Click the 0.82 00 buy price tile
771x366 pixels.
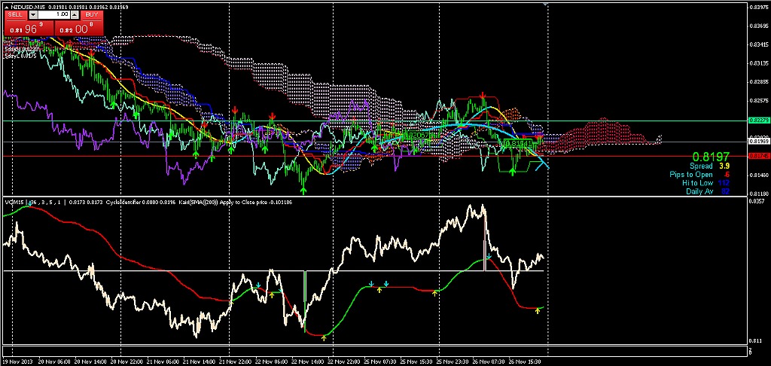79,28
